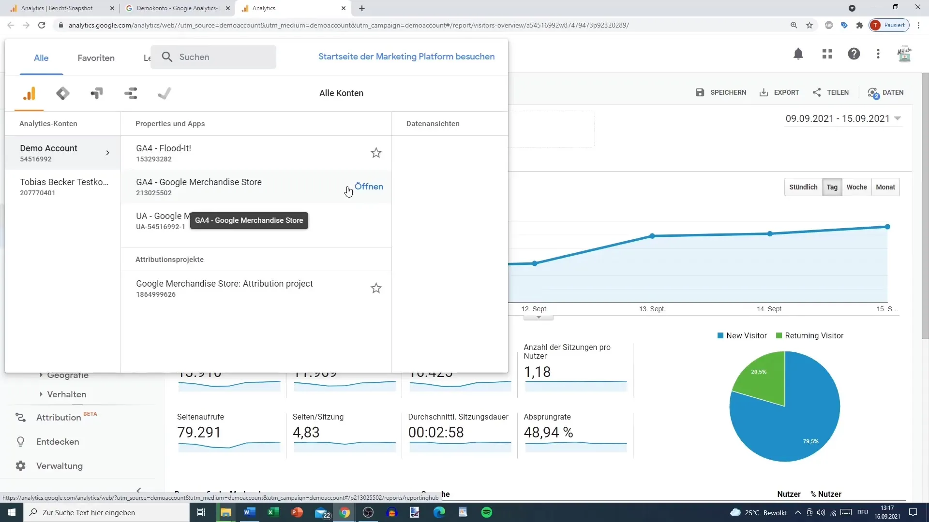929x522 pixels.
Task: Open Word from the taskbar
Action: [x=250, y=512]
